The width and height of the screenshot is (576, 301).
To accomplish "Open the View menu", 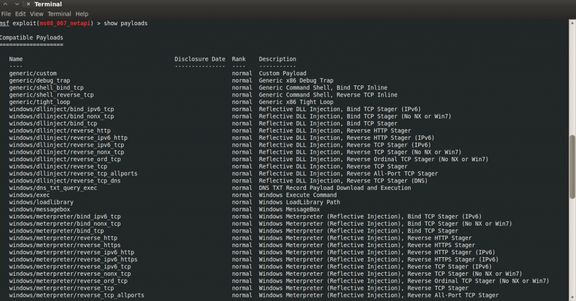I will pos(37,14).
